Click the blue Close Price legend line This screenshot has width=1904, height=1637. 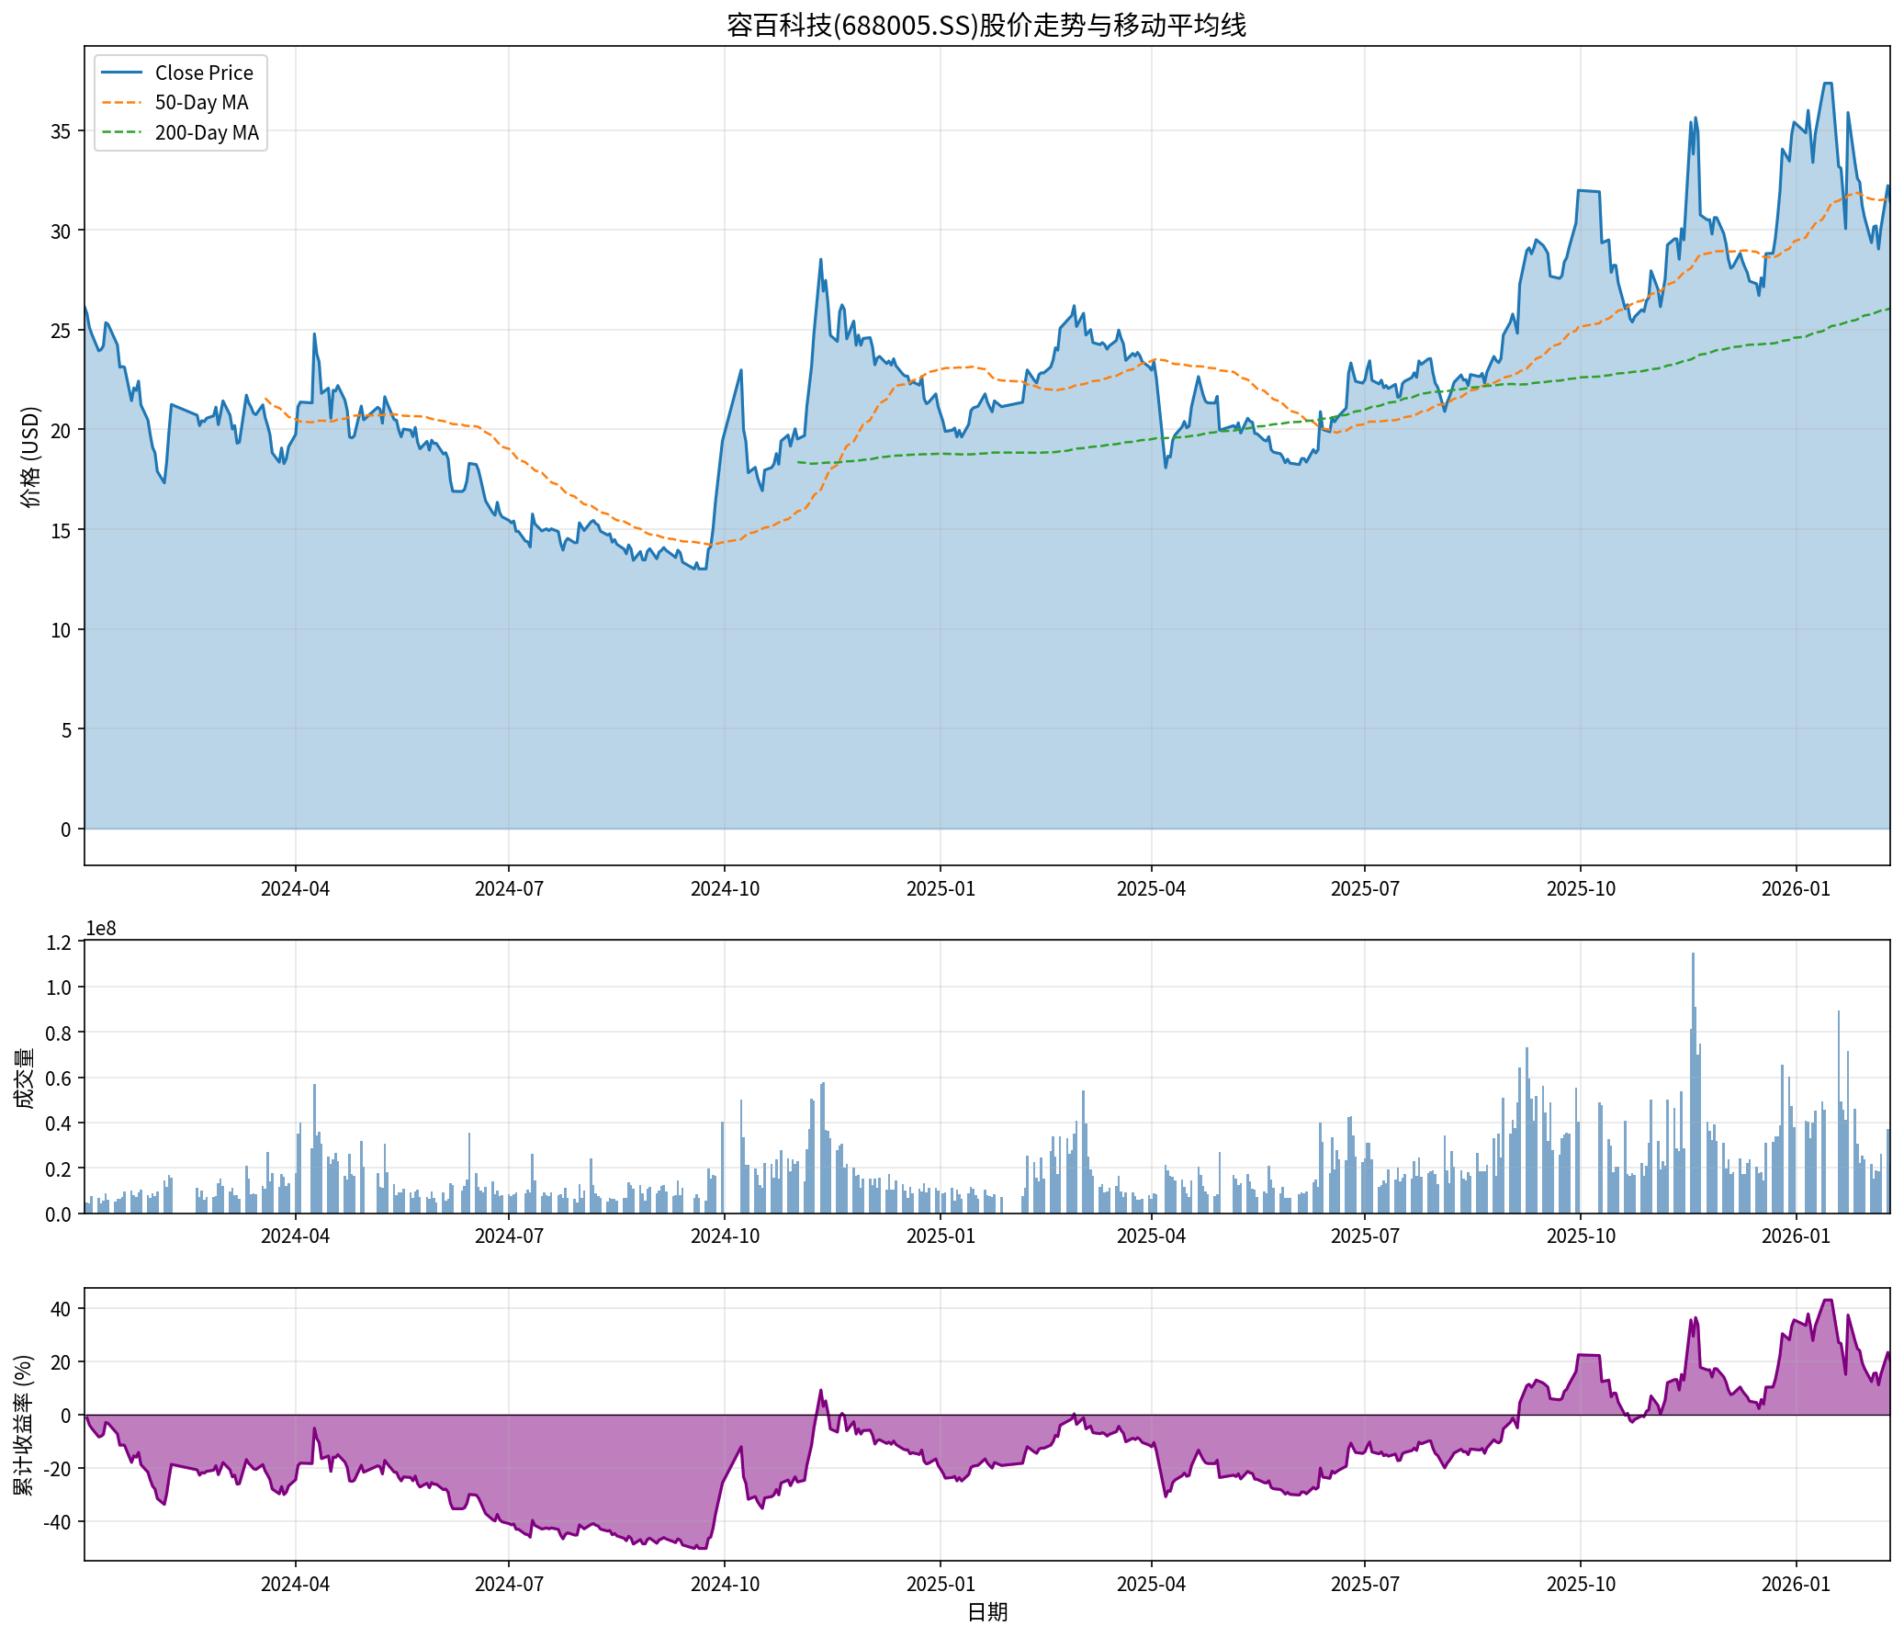point(121,73)
